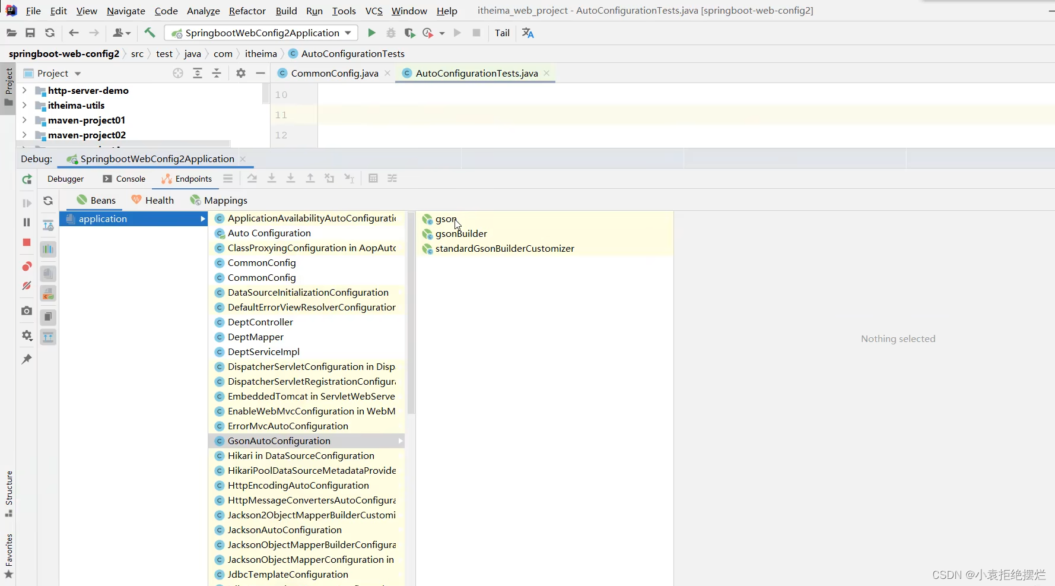The height and width of the screenshot is (586, 1055).
Task: Run with coverage shield icon
Action: pos(409,33)
